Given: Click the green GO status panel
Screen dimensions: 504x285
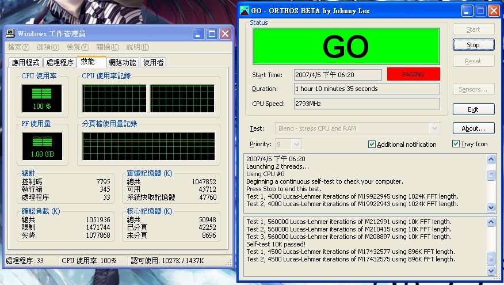Looking at the screenshot, I should [x=346, y=47].
